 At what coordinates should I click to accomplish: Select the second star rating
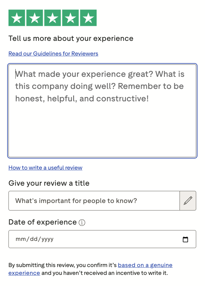pyautogui.click(x=35, y=18)
